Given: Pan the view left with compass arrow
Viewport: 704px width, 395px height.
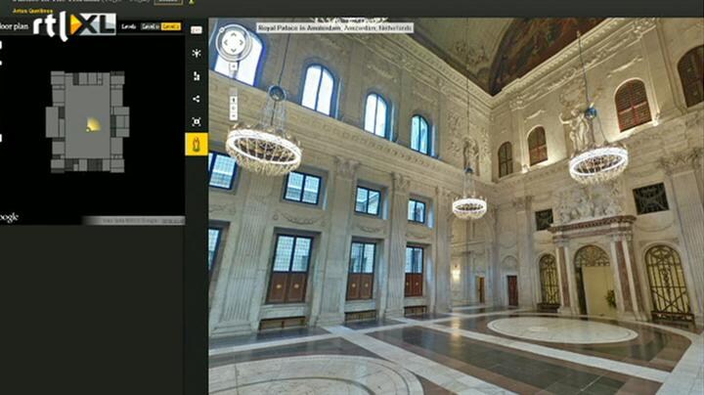Looking at the screenshot, I should pyautogui.click(x=225, y=43).
